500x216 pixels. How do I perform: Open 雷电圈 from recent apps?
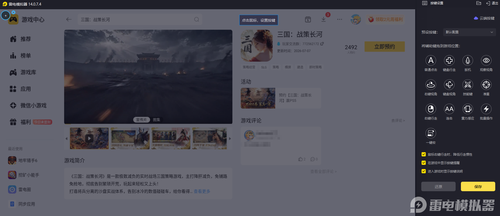tap(20, 189)
